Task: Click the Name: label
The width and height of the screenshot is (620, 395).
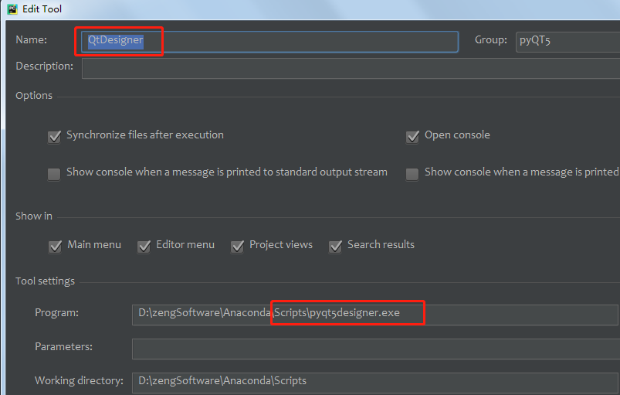Action: (31, 40)
